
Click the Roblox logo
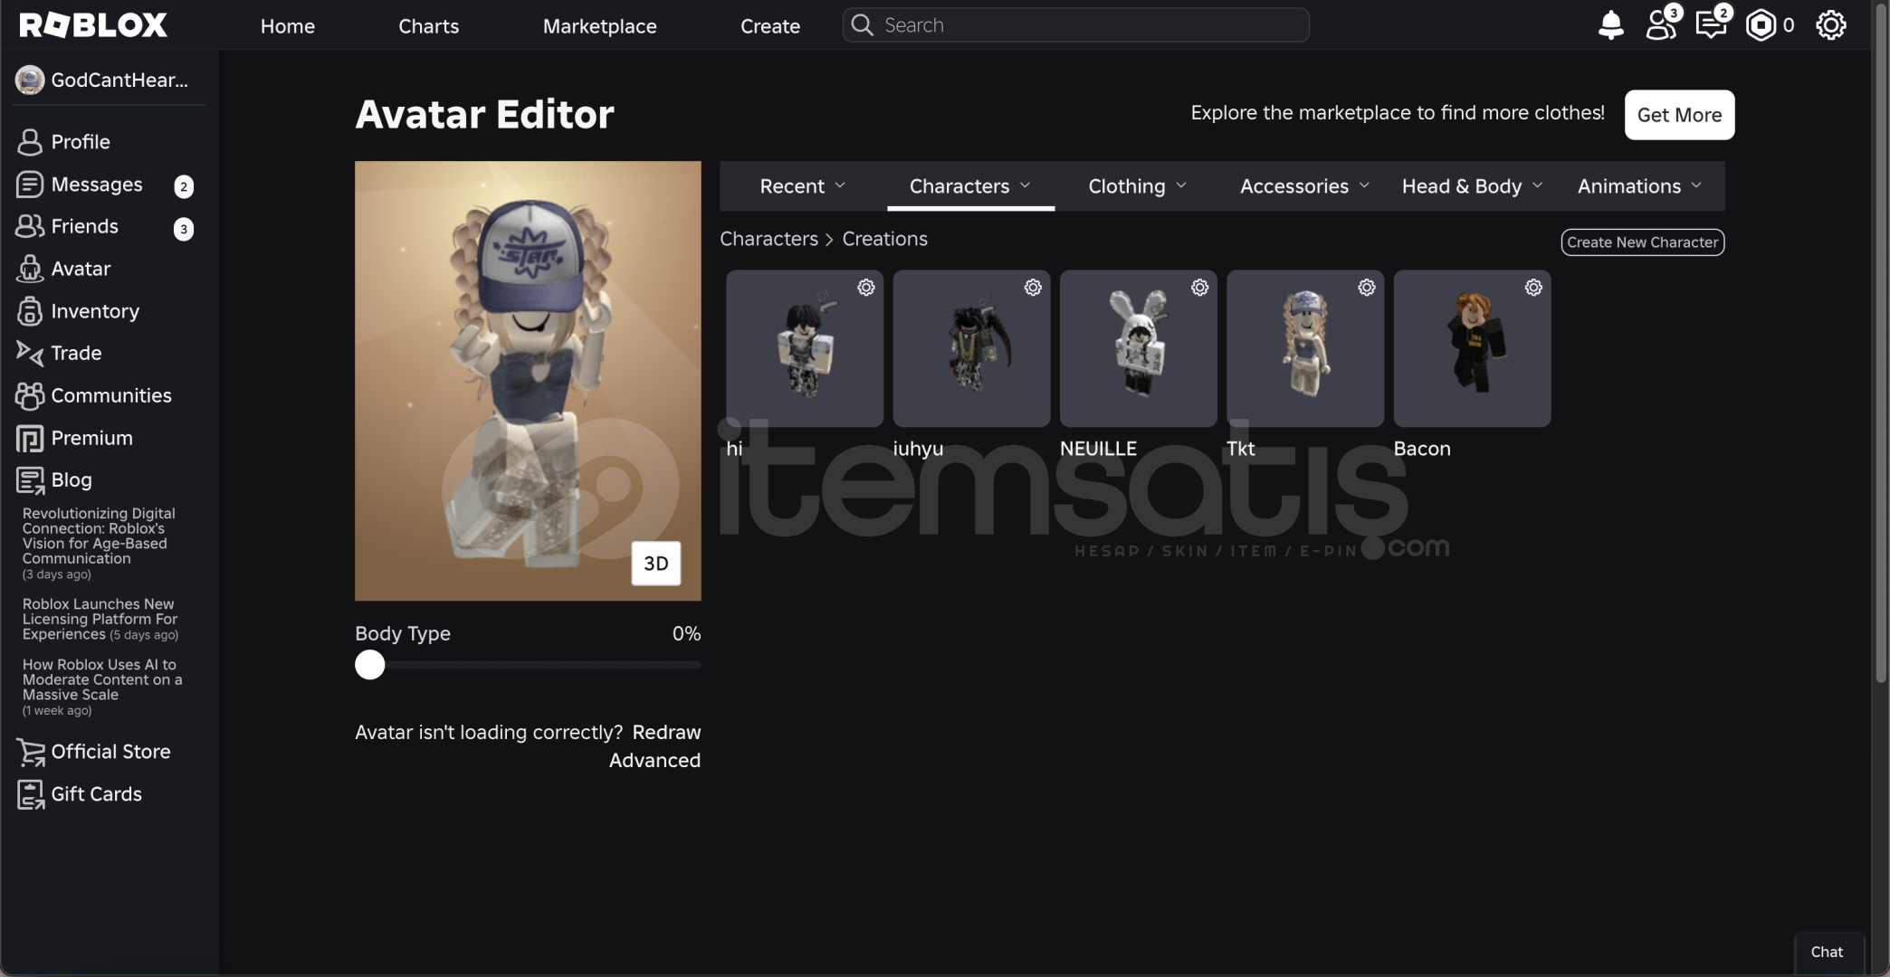tap(93, 25)
